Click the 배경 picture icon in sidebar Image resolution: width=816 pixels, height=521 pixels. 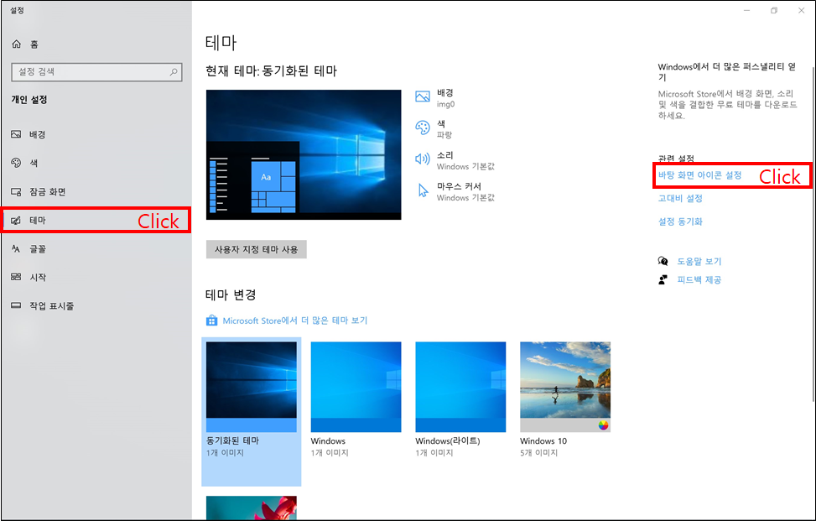16,135
